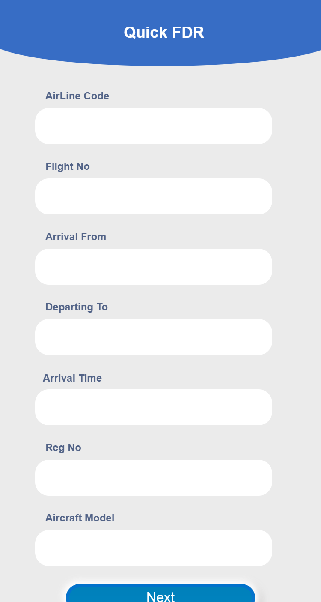Click the Arrival From label text
321x602 pixels.
pos(76,237)
